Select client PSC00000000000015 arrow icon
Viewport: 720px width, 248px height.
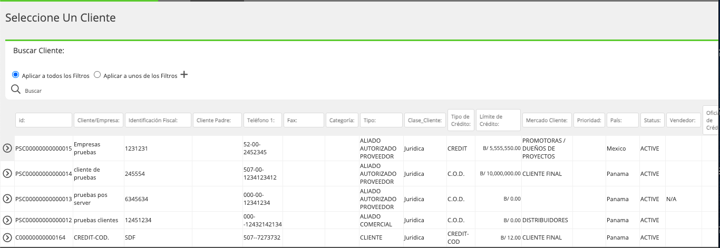click(7, 148)
